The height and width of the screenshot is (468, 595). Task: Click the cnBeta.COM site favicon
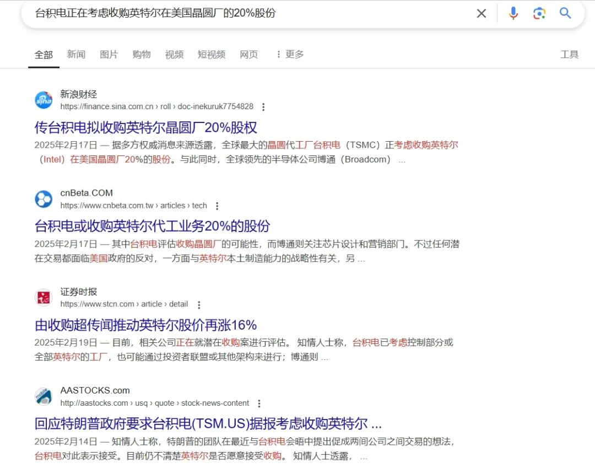coord(44,199)
